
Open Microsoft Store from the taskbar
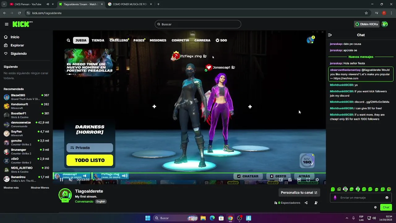221,218
